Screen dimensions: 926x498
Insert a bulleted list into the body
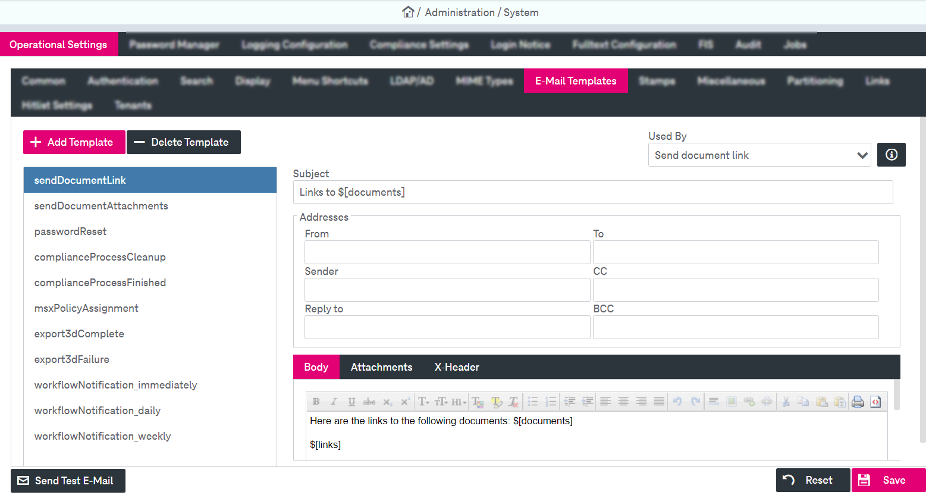pos(533,402)
